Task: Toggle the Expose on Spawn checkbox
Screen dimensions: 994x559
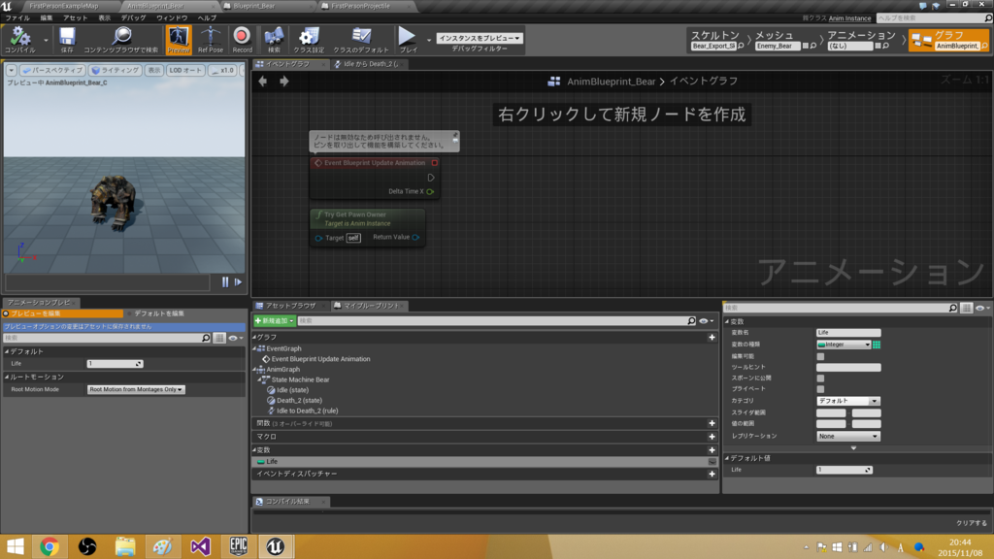Action: pyautogui.click(x=820, y=378)
